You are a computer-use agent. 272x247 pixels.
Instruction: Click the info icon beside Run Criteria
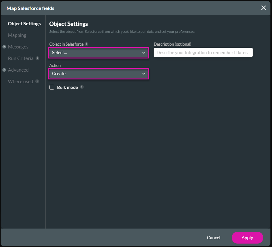point(38,58)
